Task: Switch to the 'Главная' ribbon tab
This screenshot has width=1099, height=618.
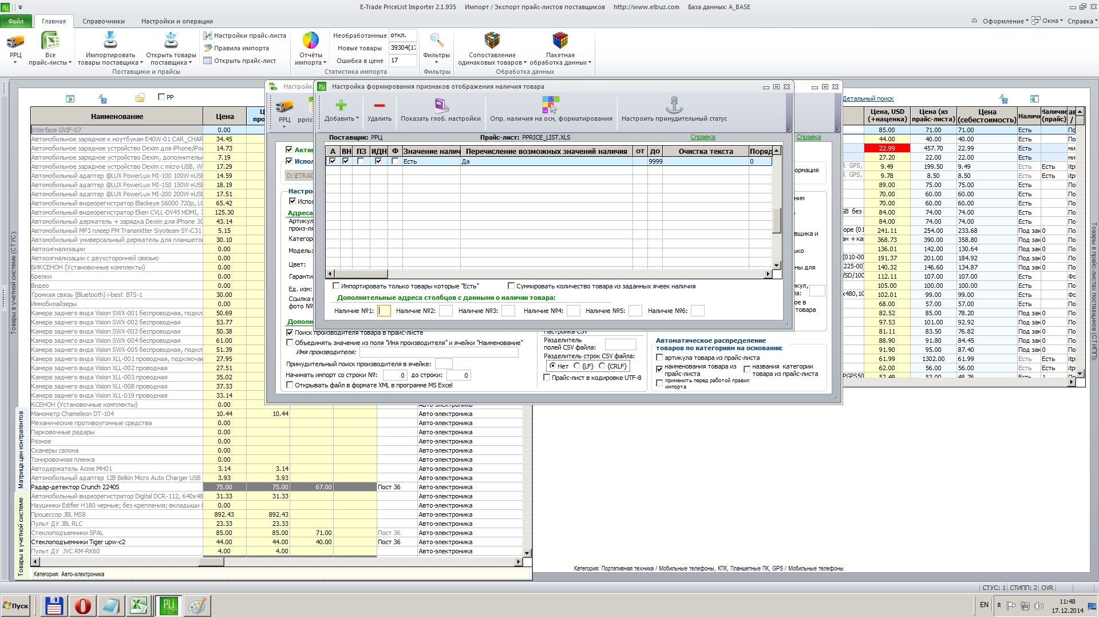Action: click(54, 21)
